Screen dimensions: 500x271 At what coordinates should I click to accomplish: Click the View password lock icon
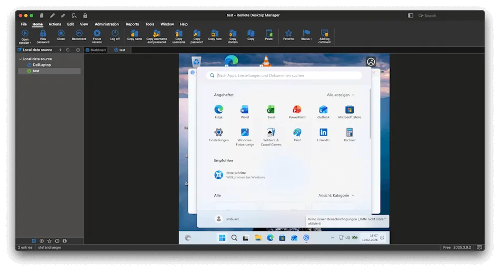tap(43, 33)
